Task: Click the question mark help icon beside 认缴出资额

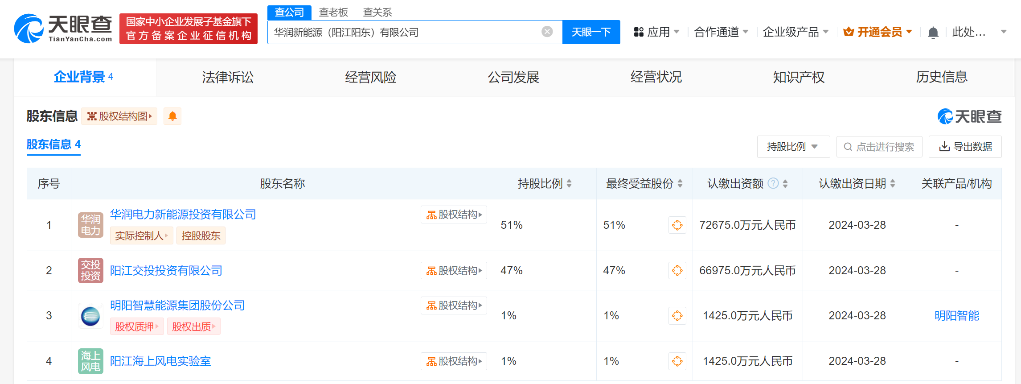Action: coord(773,183)
